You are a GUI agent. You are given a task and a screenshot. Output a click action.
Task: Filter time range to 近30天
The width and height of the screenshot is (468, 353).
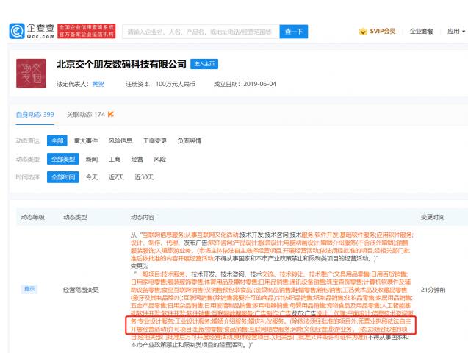(144, 177)
